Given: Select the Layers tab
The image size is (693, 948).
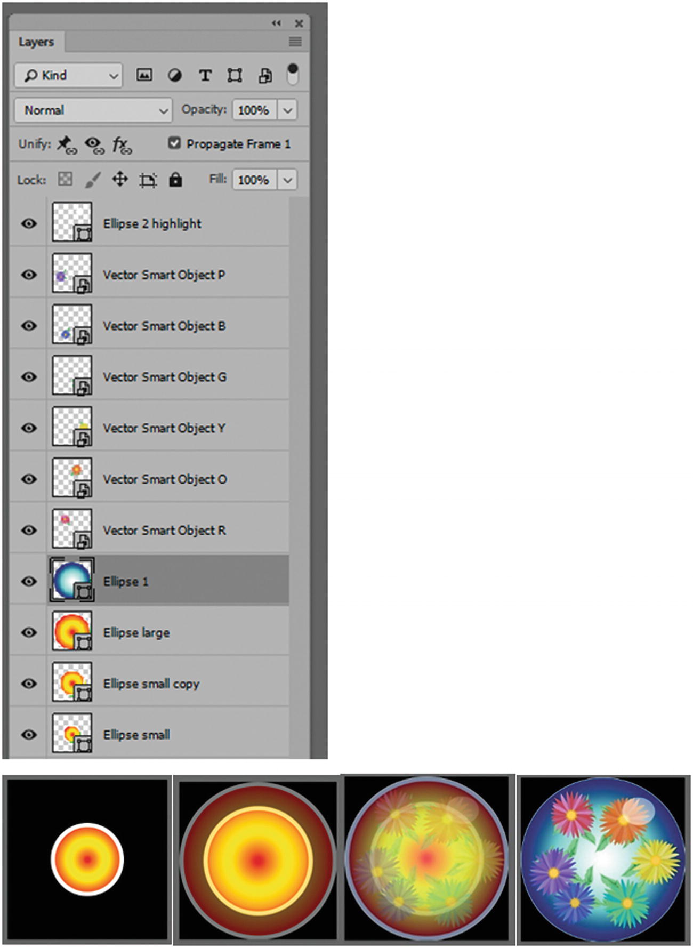Looking at the screenshot, I should coord(36,42).
